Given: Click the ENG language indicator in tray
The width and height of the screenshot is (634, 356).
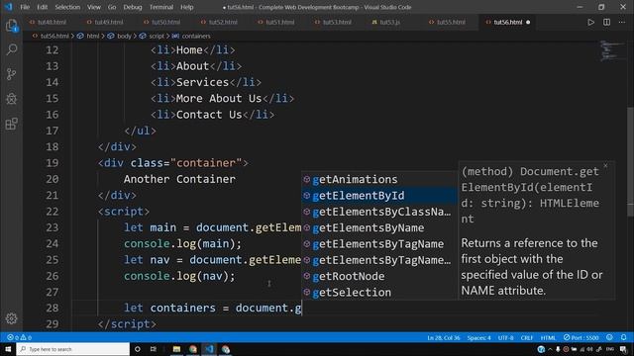Looking at the screenshot, I should (x=610, y=349).
